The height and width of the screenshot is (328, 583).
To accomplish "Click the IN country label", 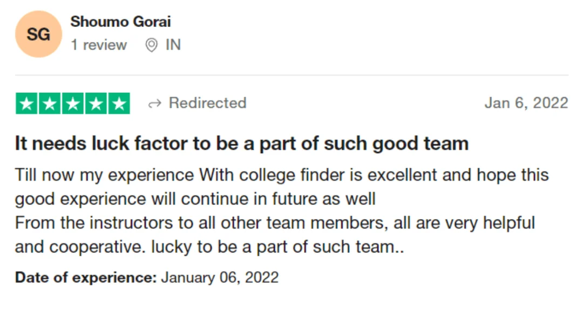I will 173,45.
